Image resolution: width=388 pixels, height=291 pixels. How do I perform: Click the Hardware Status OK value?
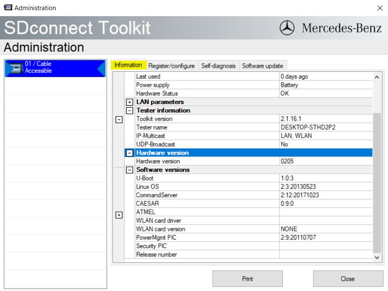coord(285,93)
